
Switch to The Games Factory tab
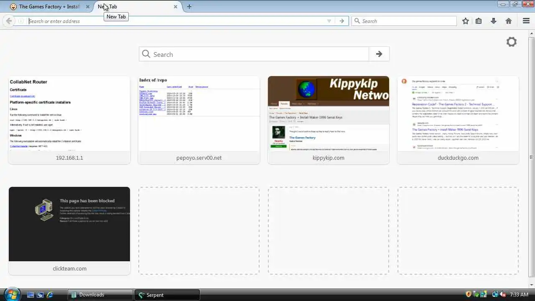point(49,7)
